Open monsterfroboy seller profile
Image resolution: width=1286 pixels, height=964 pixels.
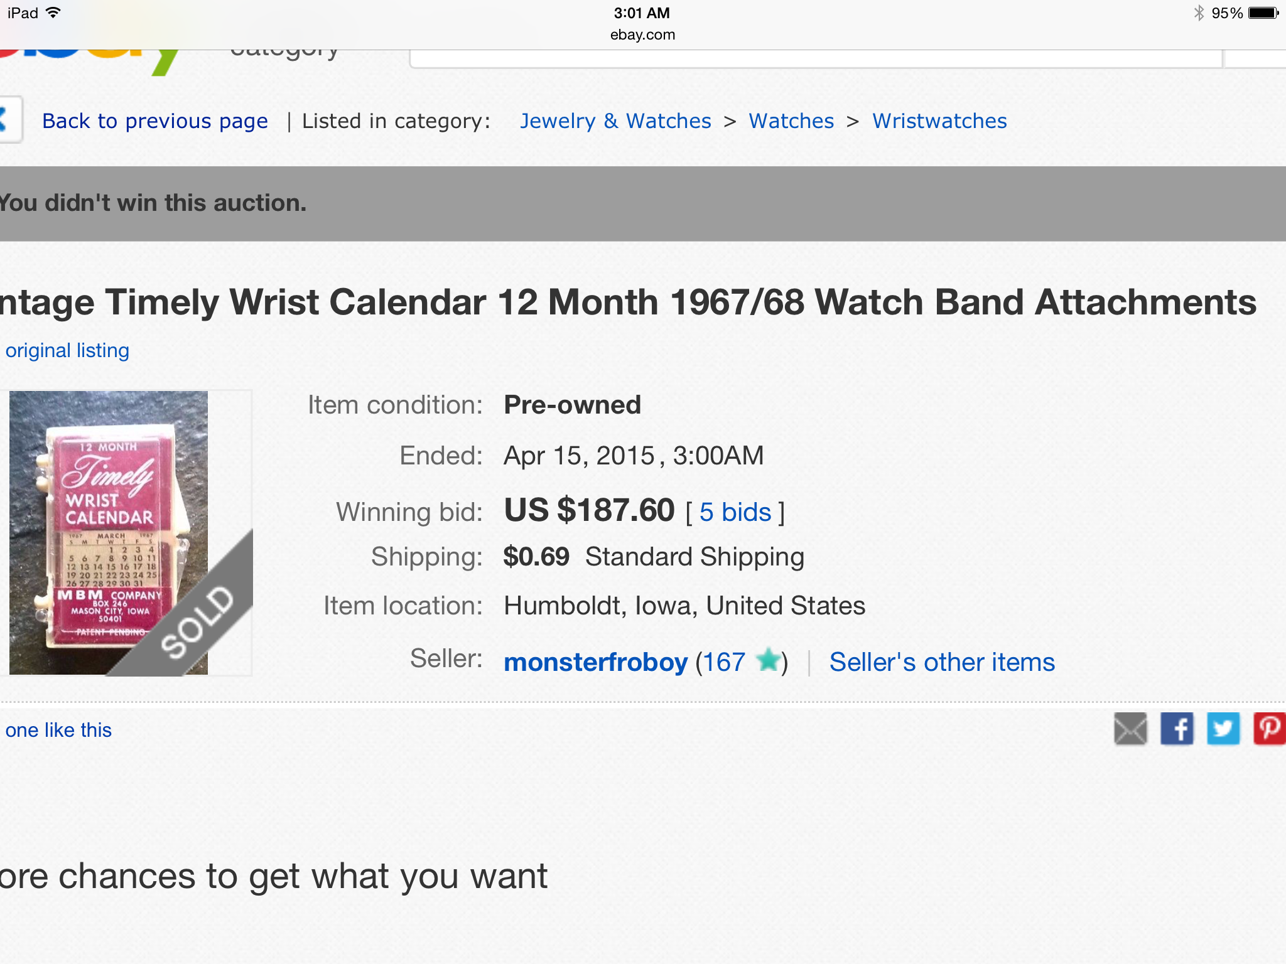(x=595, y=662)
